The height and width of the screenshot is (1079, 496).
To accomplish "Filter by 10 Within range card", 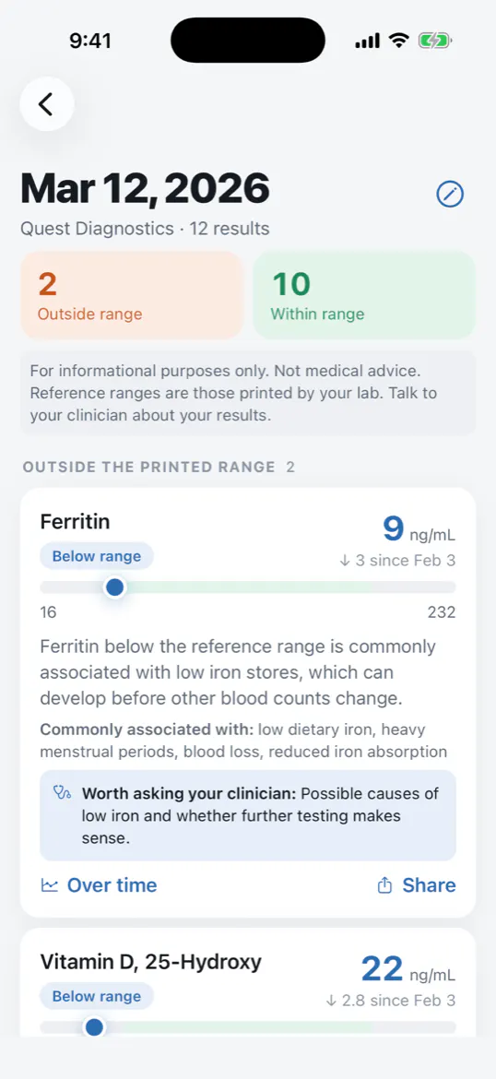I will coord(364,295).
